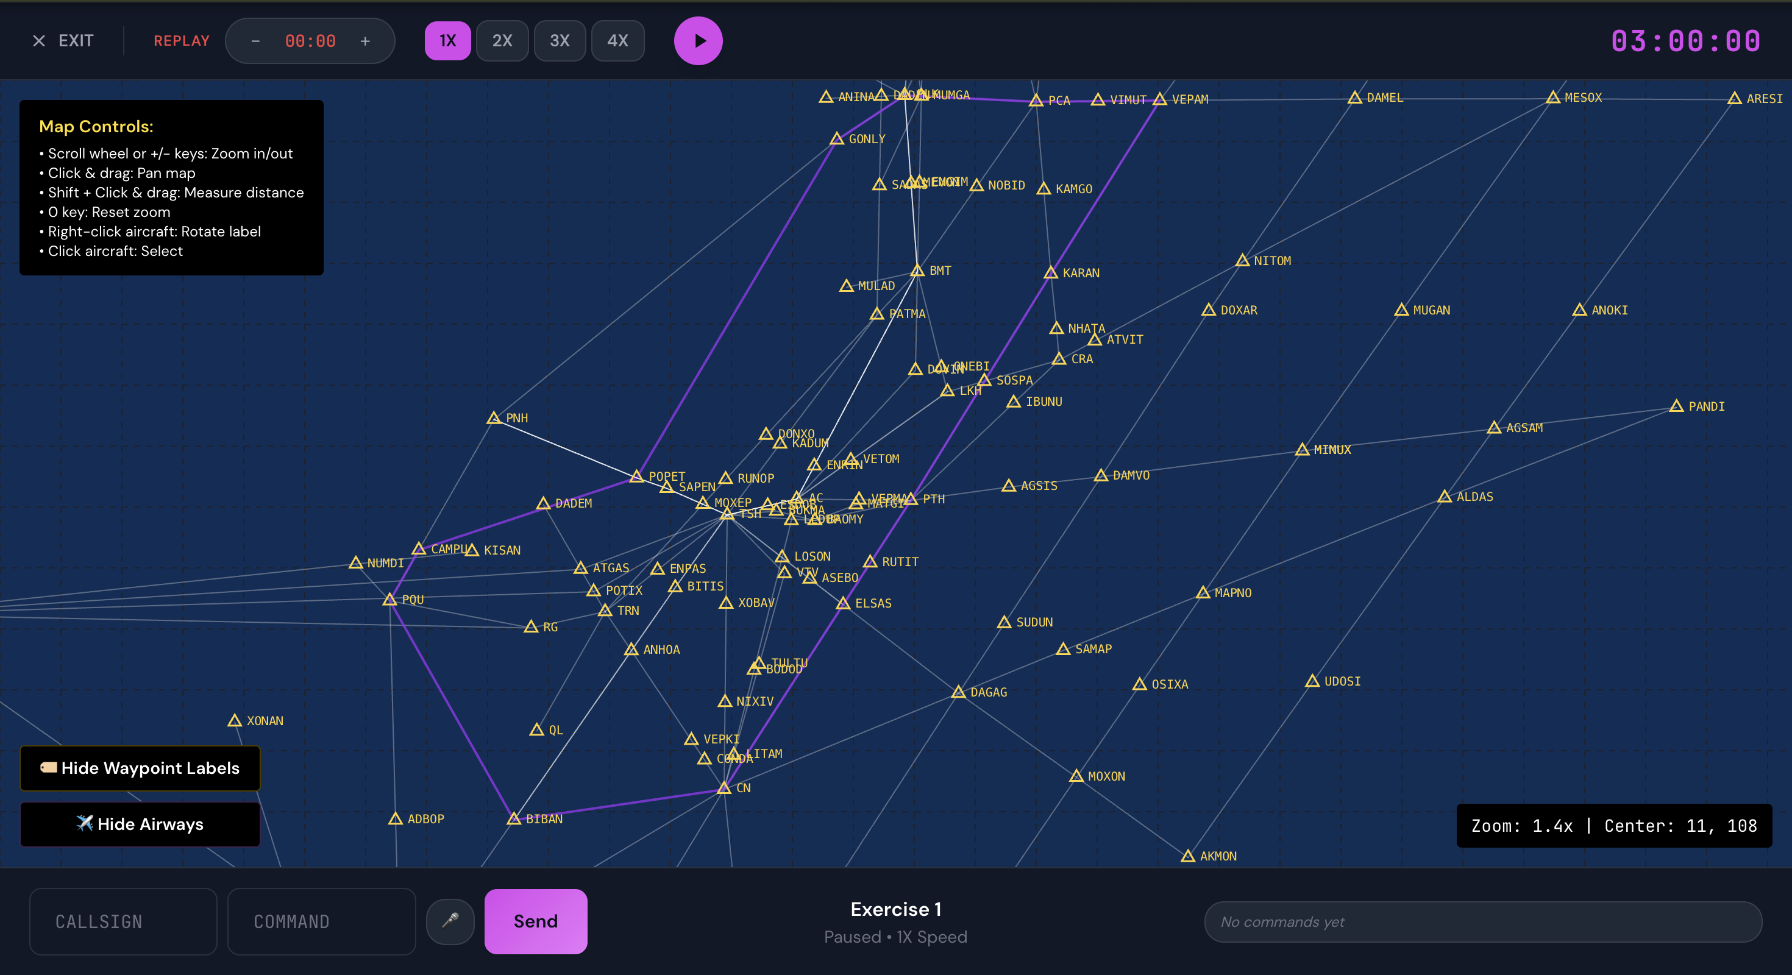Focus the COMMAND input field
This screenshot has width=1792, height=975.
321,921
